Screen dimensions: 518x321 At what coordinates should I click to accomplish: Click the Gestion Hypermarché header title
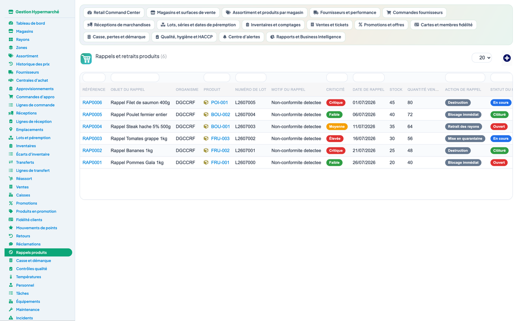[x=37, y=12]
